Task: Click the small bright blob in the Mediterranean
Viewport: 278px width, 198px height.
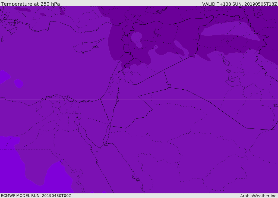Action: pos(18,83)
